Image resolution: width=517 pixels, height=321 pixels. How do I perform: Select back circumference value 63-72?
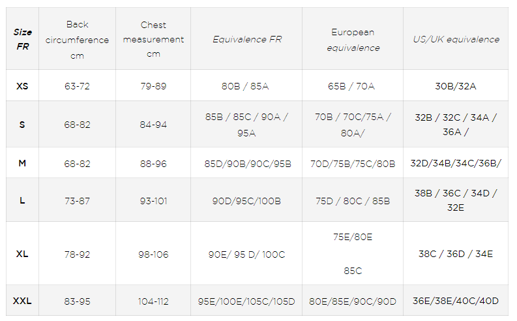(x=77, y=86)
